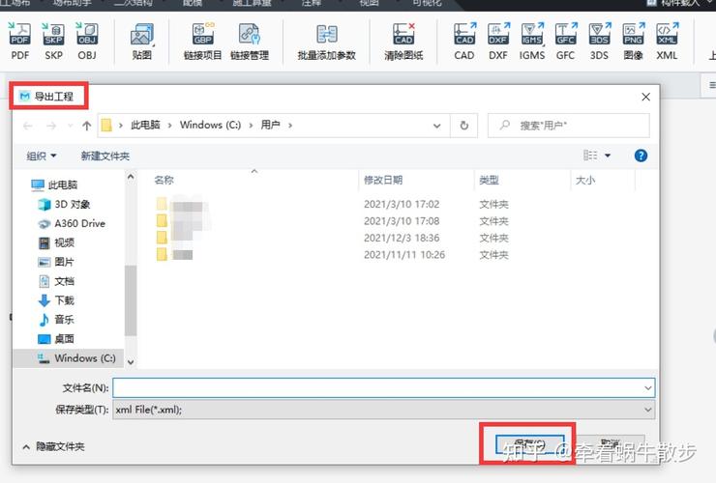
Task: Go forward in dialog navigation
Action: coord(51,126)
